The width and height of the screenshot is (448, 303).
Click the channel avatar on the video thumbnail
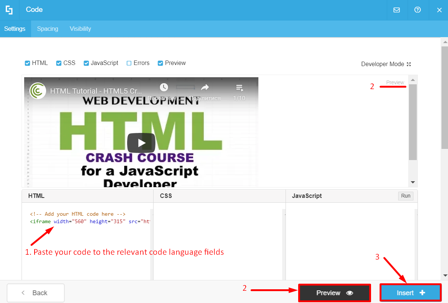pyautogui.click(x=38, y=90)
